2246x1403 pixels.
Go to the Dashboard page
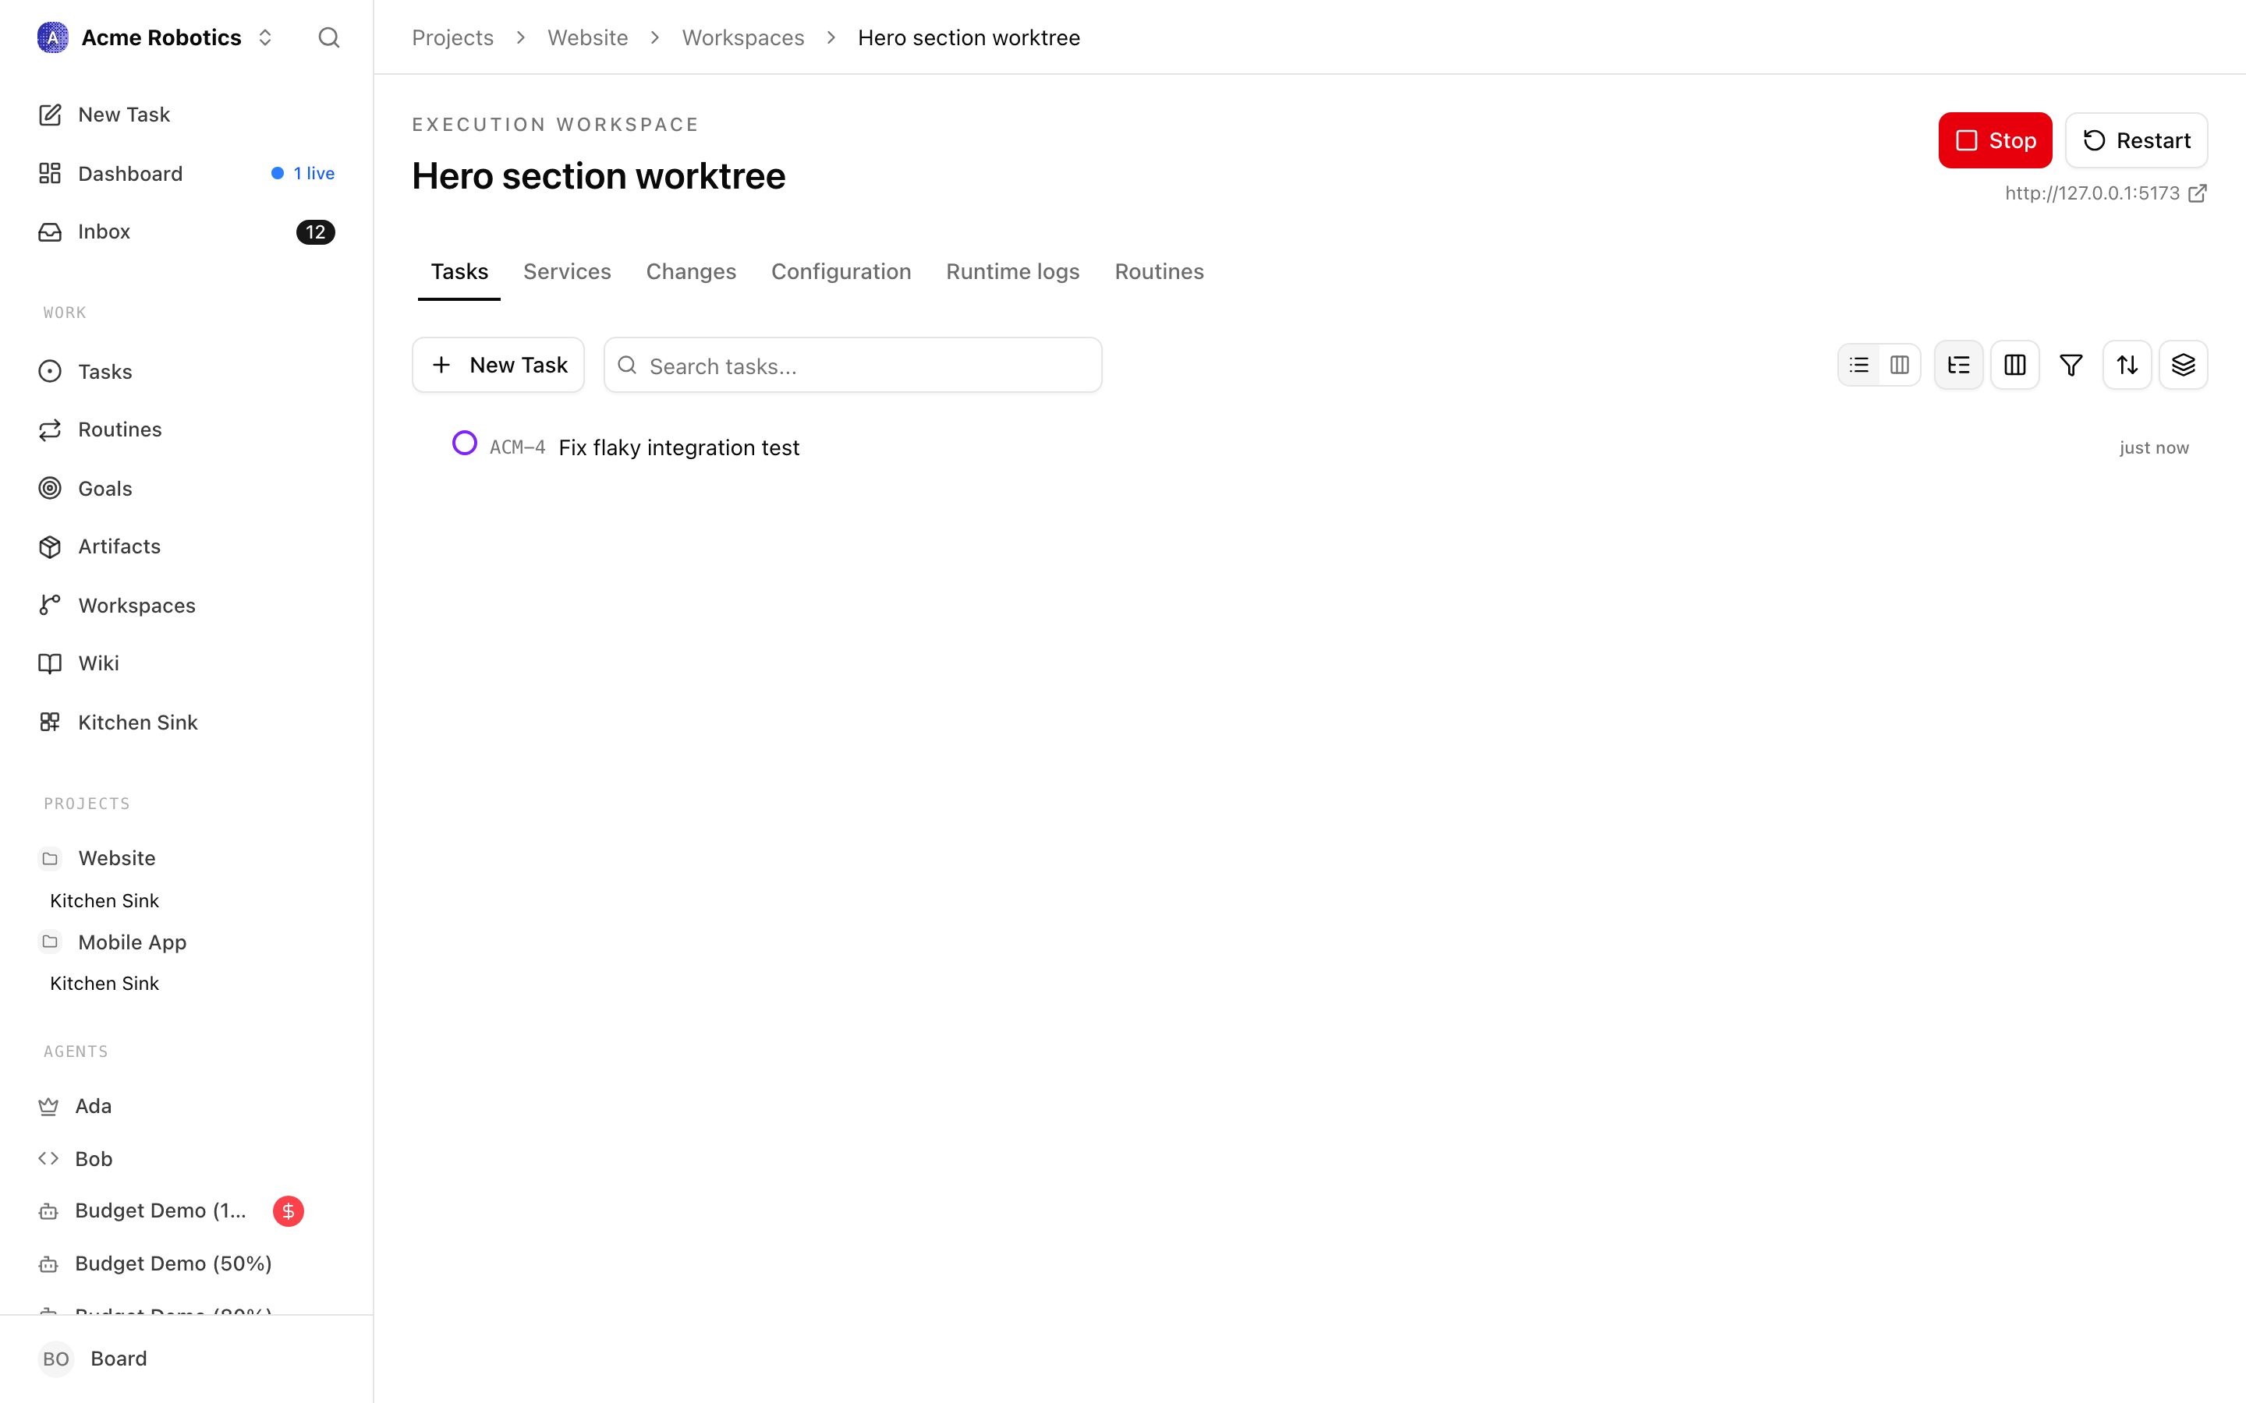click(186, 174)
